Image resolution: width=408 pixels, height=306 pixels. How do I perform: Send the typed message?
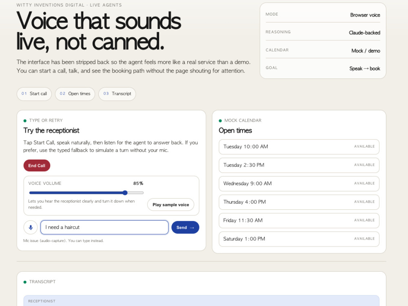(185, 227)
